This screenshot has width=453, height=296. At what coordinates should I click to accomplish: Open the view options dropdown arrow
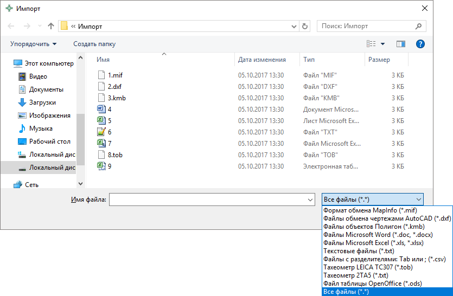[383, 44]
